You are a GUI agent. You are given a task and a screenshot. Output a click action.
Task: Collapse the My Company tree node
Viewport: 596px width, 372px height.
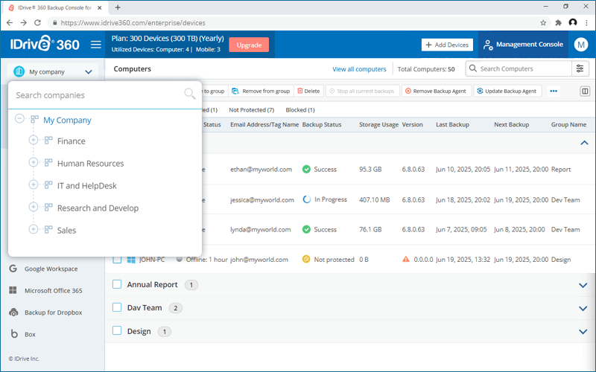[19, 119]
